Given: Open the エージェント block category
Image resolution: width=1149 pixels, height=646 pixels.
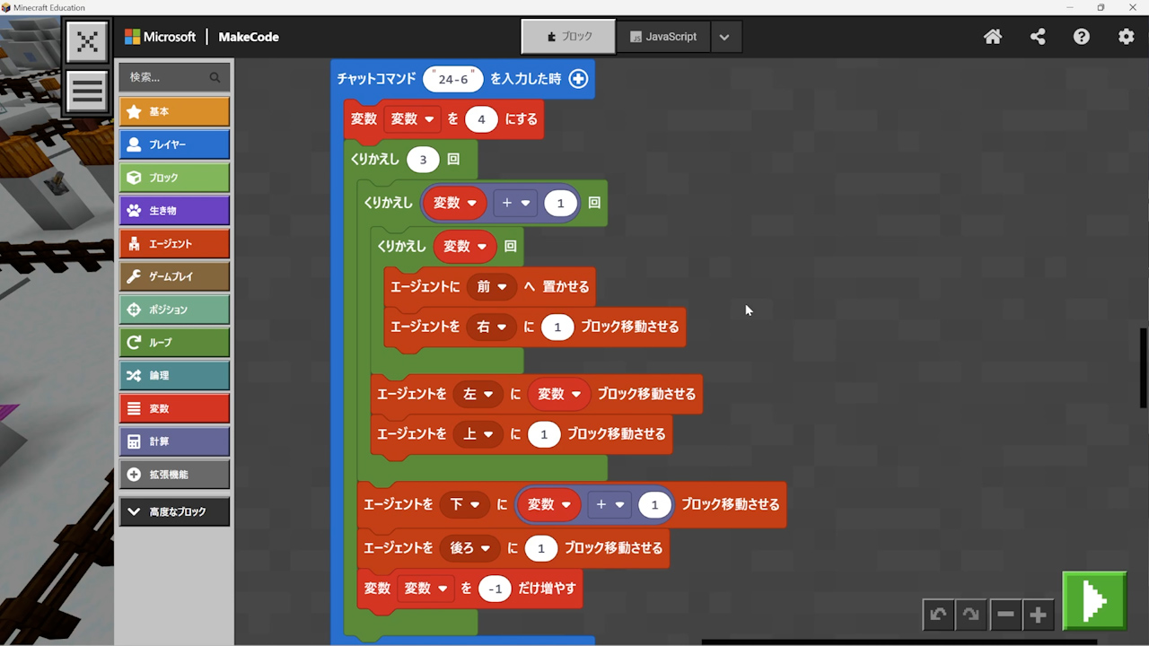Looking at the screenshot, I should 174,243.
